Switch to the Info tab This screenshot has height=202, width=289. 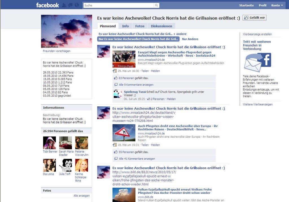point(125,26)
